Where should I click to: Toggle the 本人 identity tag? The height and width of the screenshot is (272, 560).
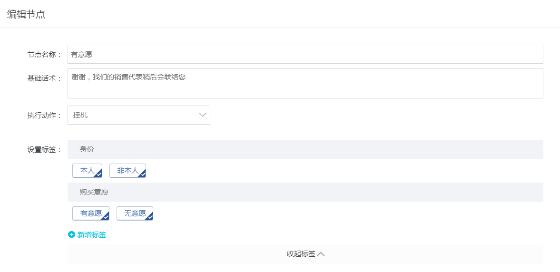(88, 171)
